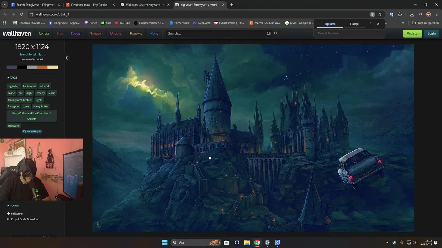Click the Moon tag
Viewport: 442px width, 248px height.
pos(52,93)
